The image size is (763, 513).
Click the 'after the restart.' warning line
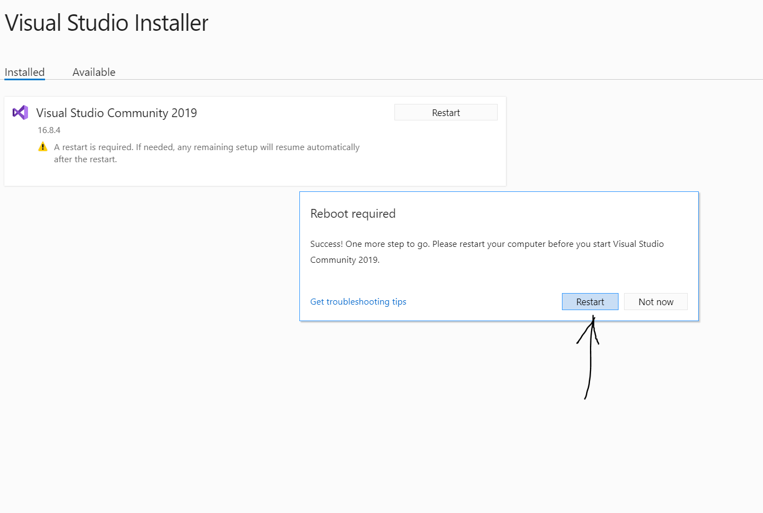tap(85, 159)
